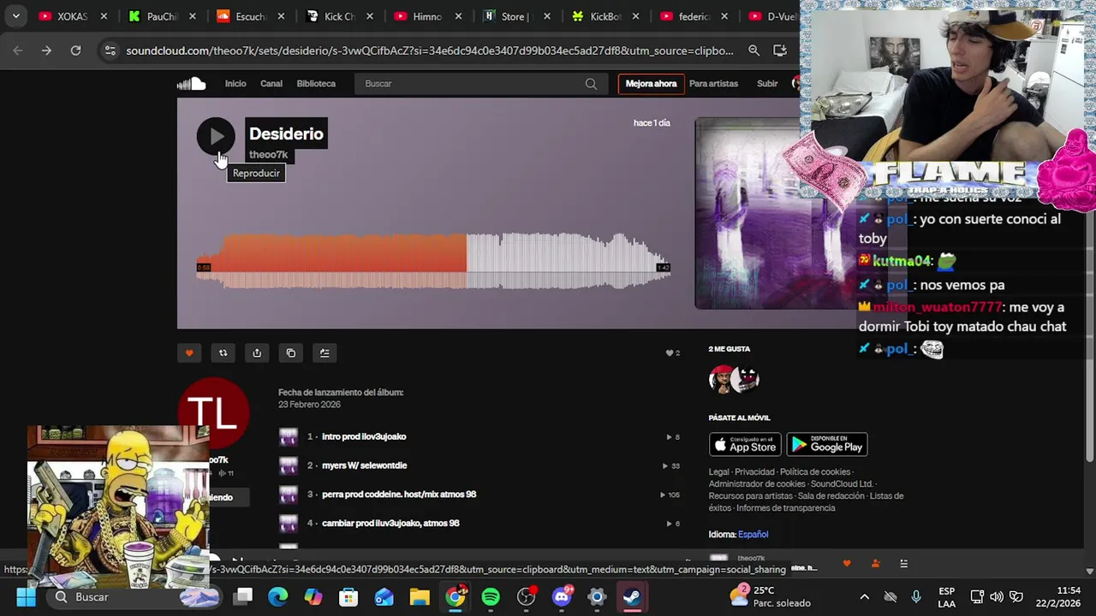Viewport: 1096px width, 616px height.
Task: Open the tab search dropdown in Chrome
Action: (x=15, y=16)
